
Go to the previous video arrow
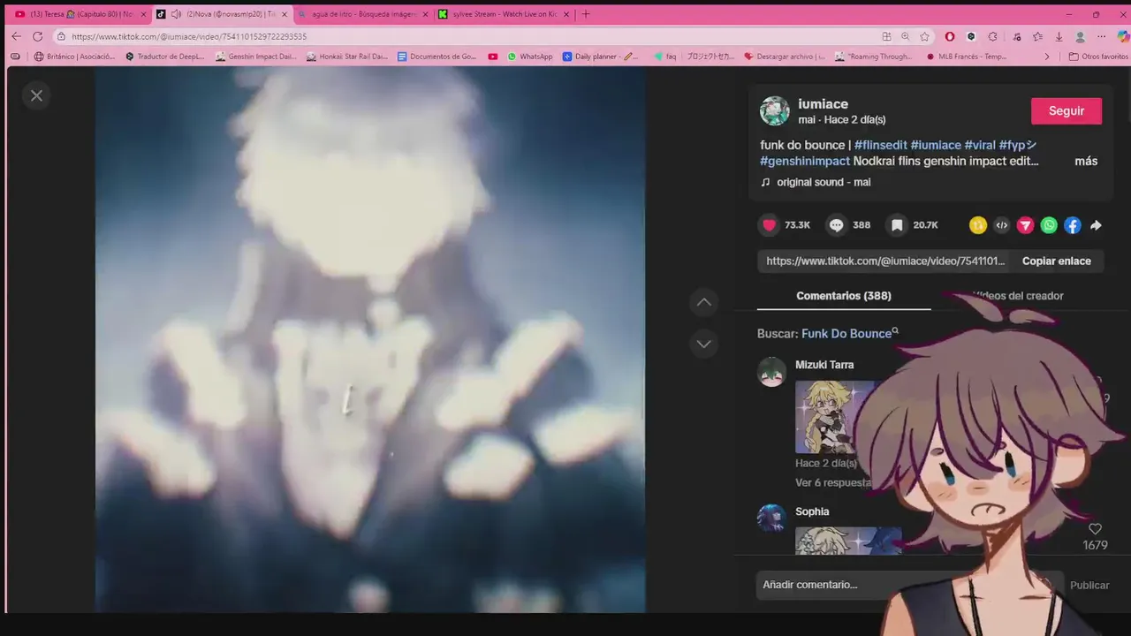click(x=704, y=302)
